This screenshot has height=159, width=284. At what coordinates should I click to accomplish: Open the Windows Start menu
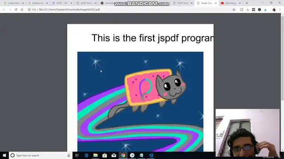point(4,155)
